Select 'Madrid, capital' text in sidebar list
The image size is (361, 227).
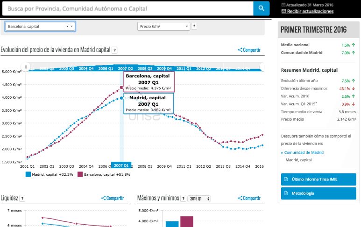coord(298,160)
